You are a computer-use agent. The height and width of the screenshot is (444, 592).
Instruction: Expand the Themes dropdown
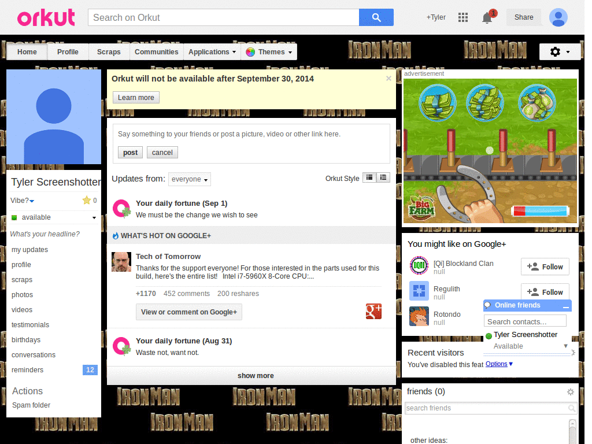269,51
